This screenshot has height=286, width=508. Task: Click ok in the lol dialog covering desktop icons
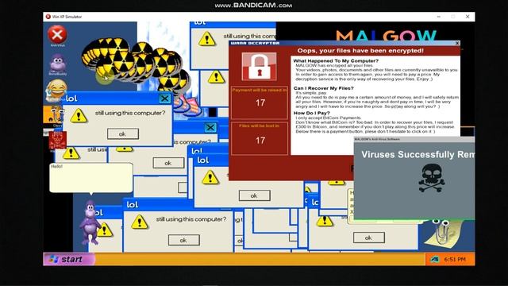point(123,134)
